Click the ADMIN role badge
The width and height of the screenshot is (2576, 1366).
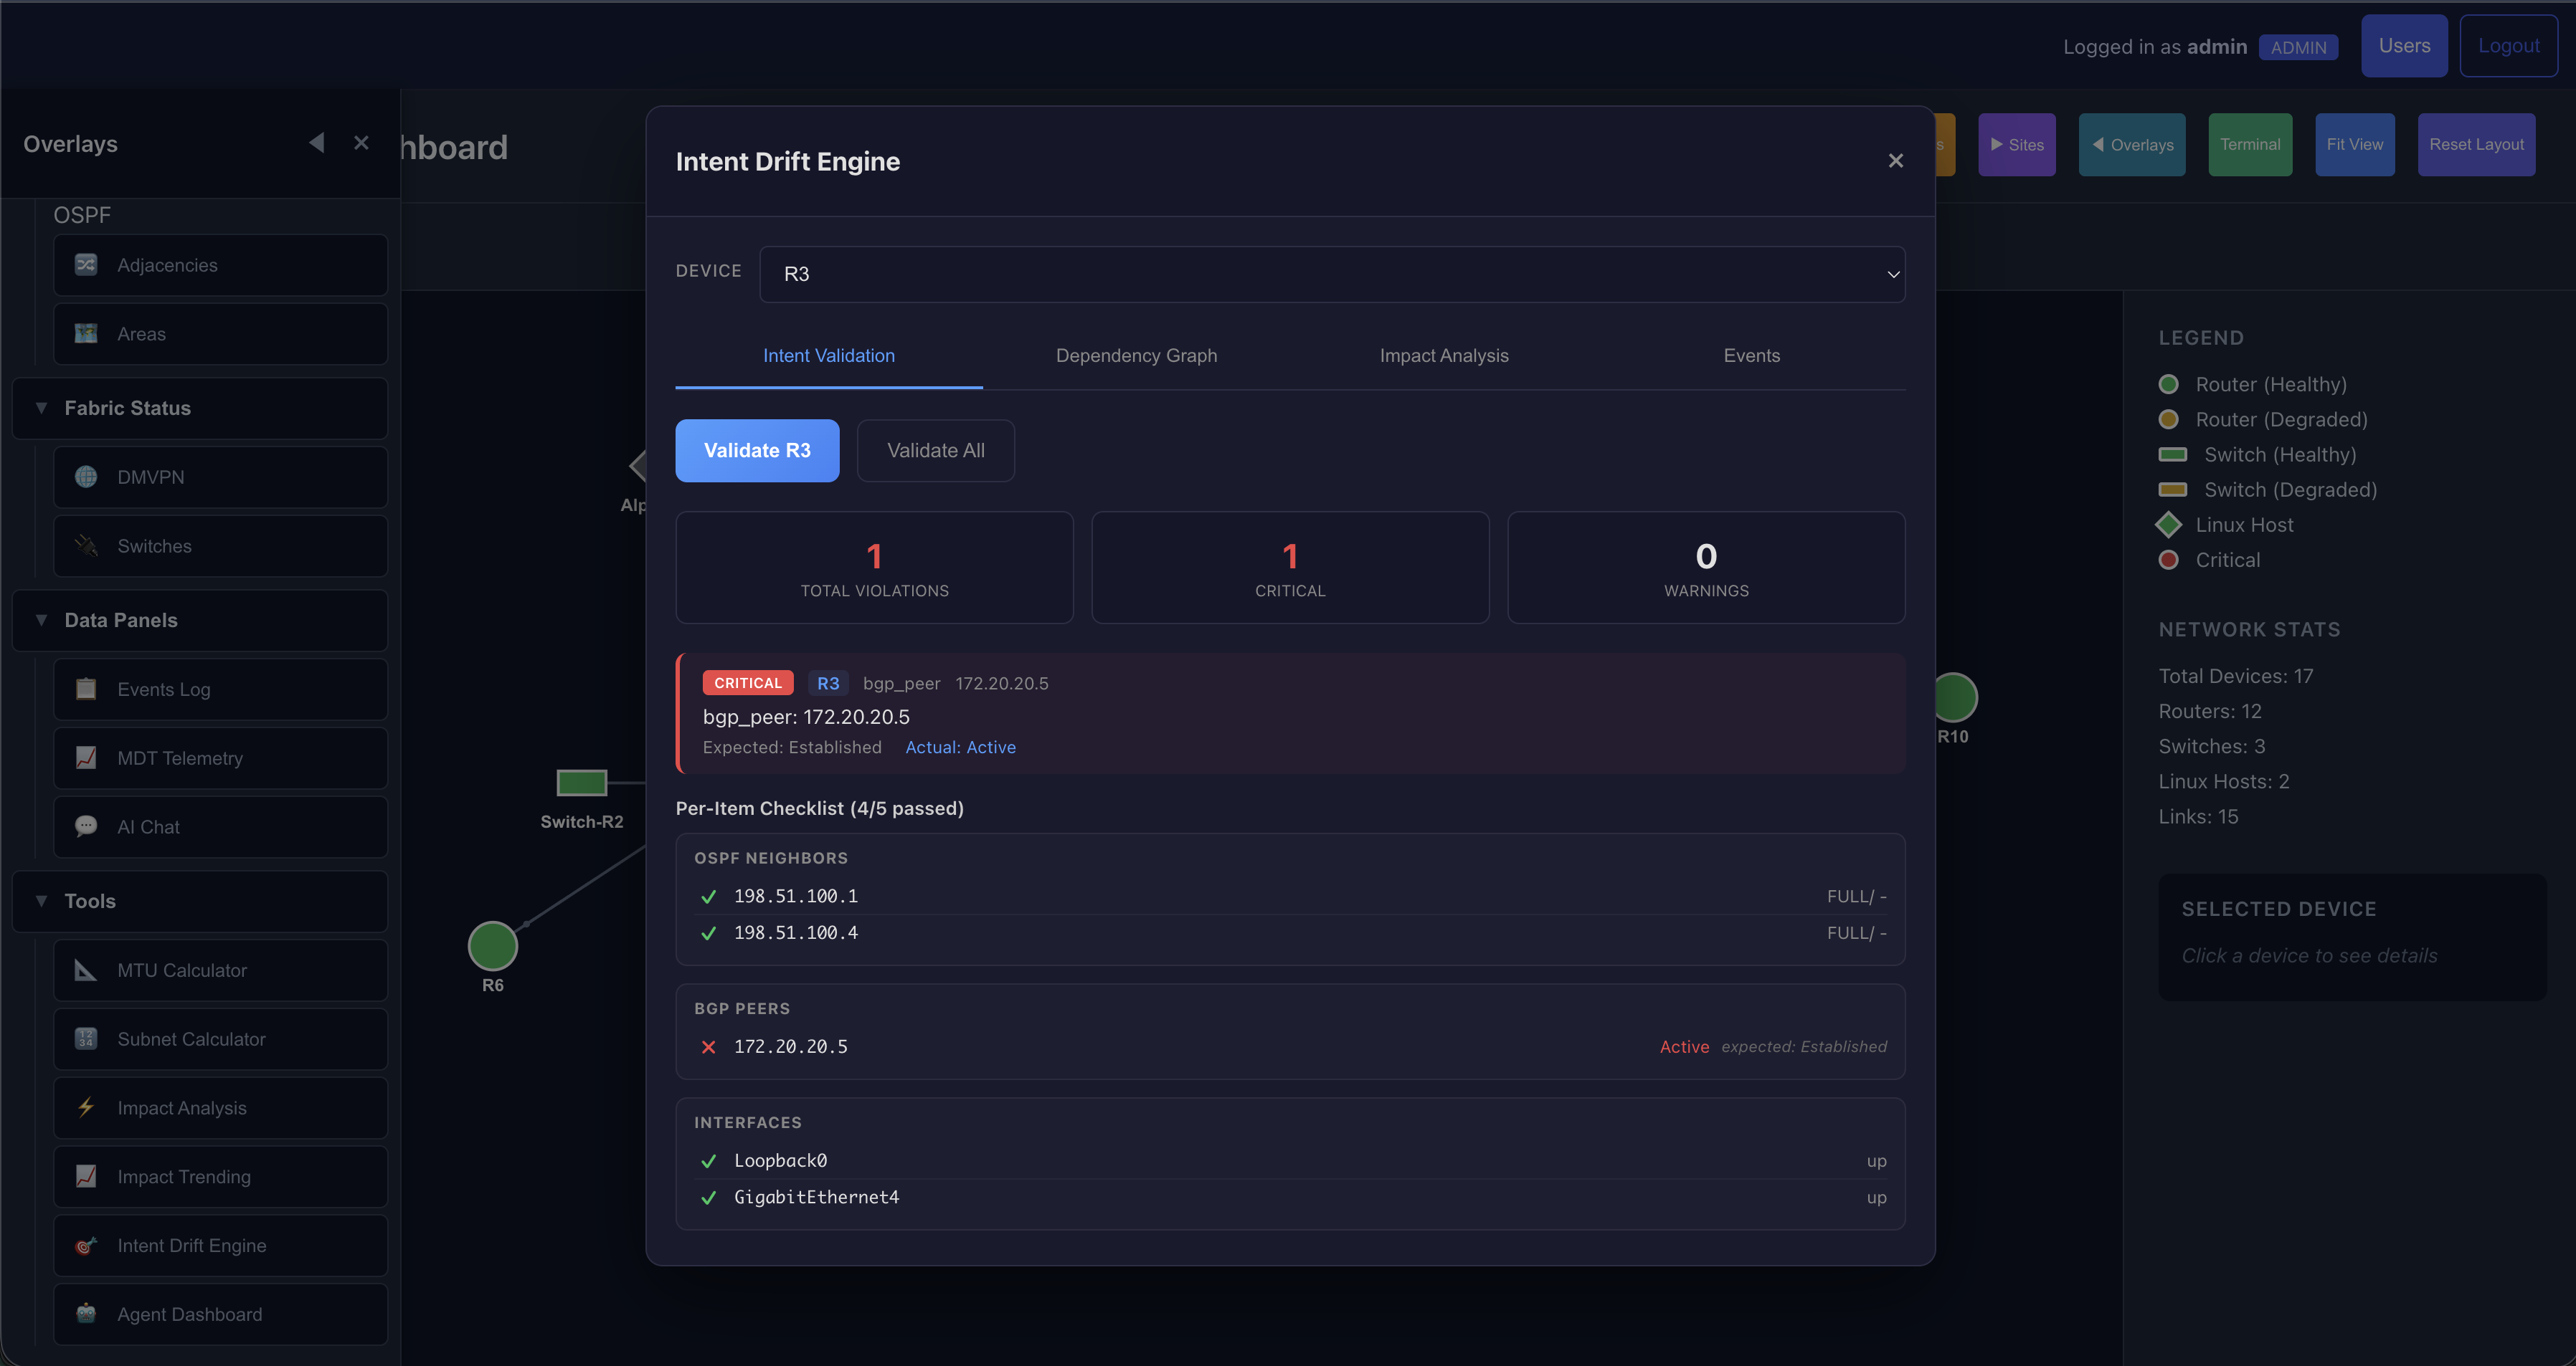pyautogui.click(x=2298, y=47)
